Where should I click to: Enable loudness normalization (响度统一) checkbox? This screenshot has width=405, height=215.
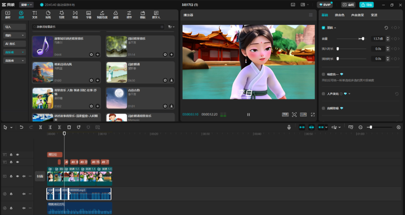coord(323,74)
